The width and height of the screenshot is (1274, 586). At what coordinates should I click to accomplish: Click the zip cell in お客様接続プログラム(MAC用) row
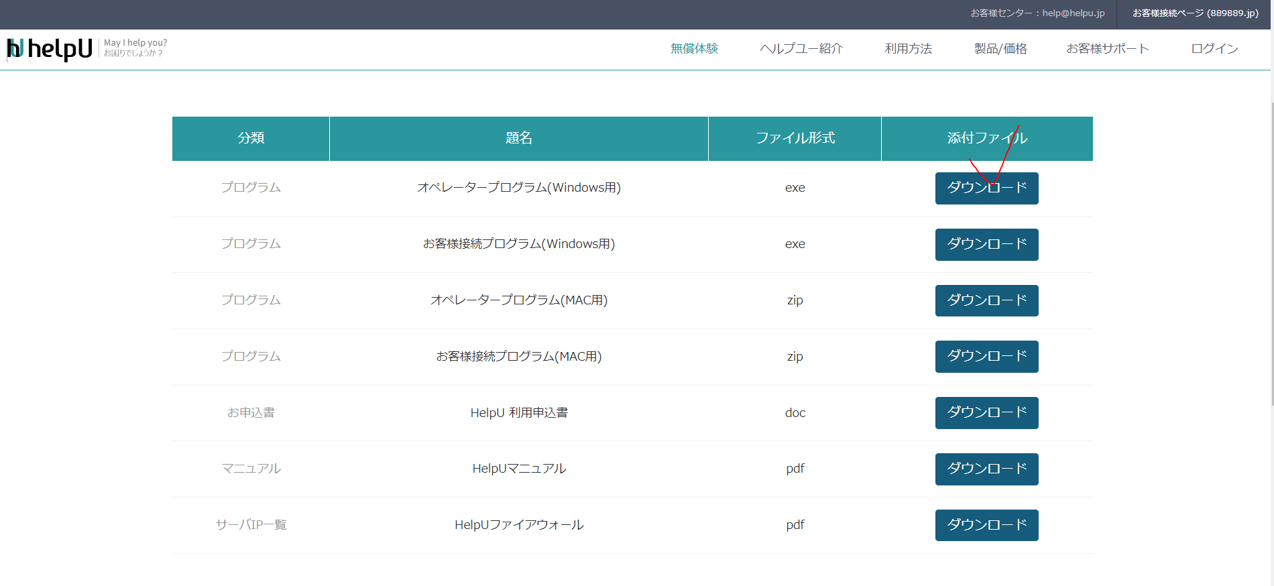click(x=795, y=357)
